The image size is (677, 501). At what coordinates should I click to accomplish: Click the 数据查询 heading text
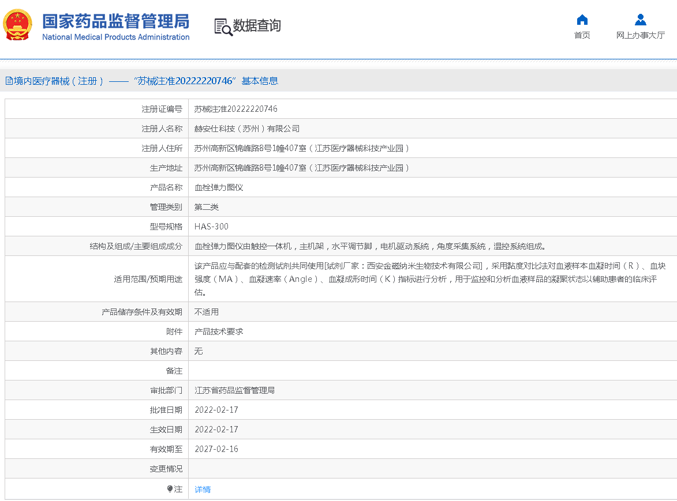pyautogui.click(x=257, y=26)
